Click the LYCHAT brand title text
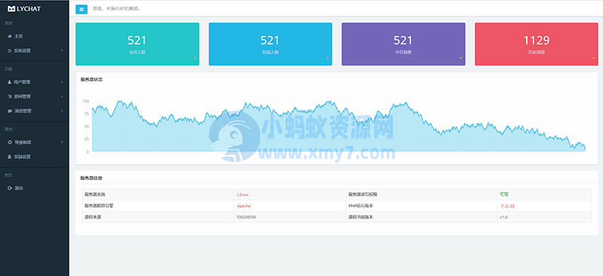 29,9
